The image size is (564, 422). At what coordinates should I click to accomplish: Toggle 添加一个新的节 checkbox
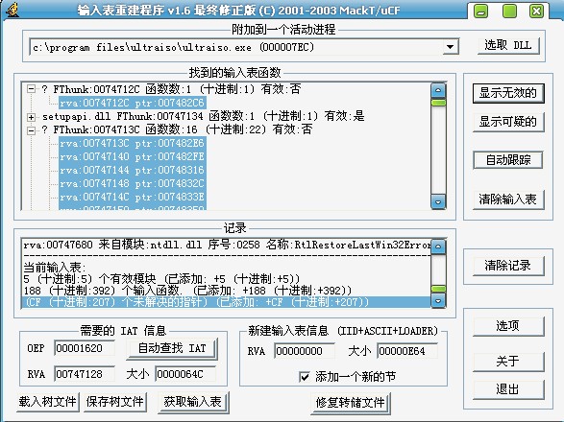[x=305, y=377]
